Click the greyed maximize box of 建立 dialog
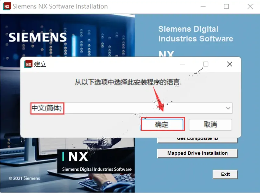This screenshot has height=193, width=260. (x=206, y=64)
